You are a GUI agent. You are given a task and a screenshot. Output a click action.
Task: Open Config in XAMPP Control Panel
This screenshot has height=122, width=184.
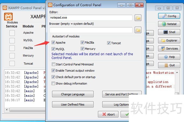[x=169, y=16]
